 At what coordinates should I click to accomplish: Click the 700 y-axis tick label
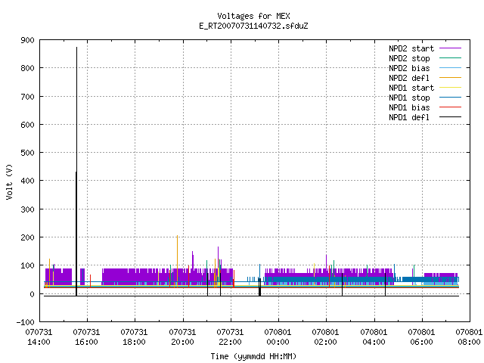click(27, 97)
